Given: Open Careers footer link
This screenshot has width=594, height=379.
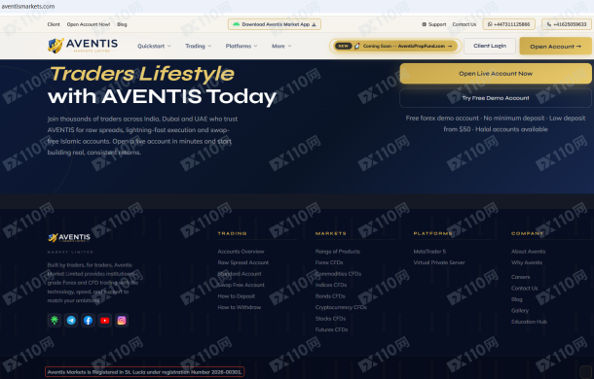Looking at the screenshot, I should pos(521,277).
